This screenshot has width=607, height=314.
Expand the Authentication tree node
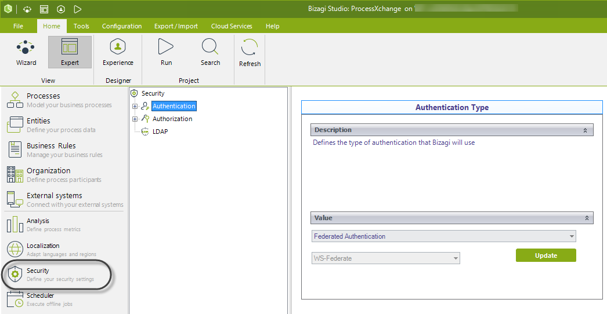(x=135, y=107)
